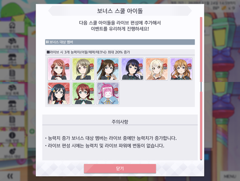Select the gray-haired idol on green background

(83, 69)
